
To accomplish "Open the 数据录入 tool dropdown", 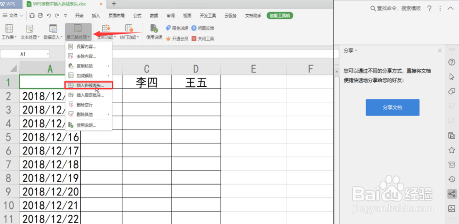I will click(x=53, y=32).
